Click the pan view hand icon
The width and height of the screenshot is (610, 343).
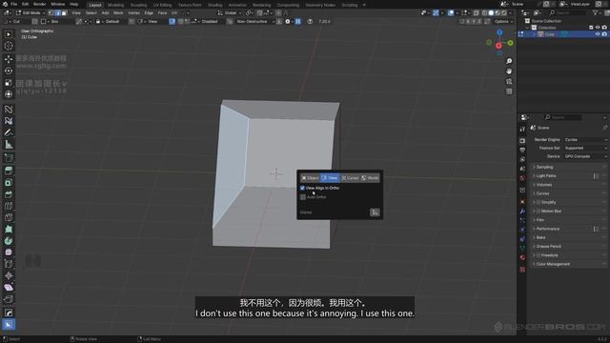pos(509,71)
